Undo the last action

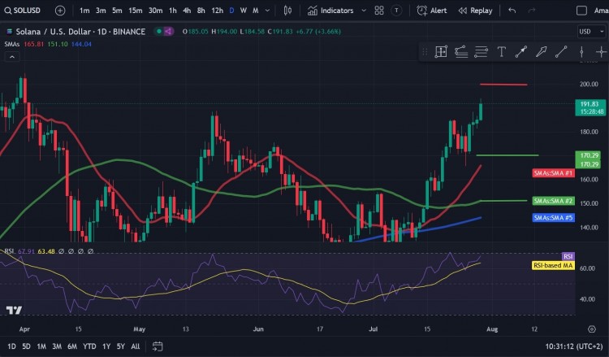coord(512,11)
